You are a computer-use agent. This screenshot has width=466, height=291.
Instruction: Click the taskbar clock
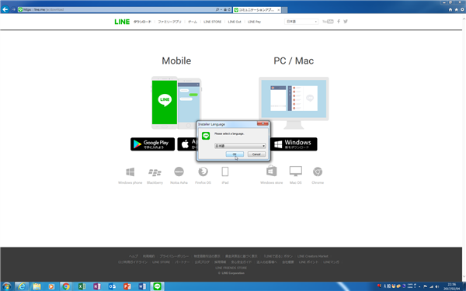pos(451,286)
